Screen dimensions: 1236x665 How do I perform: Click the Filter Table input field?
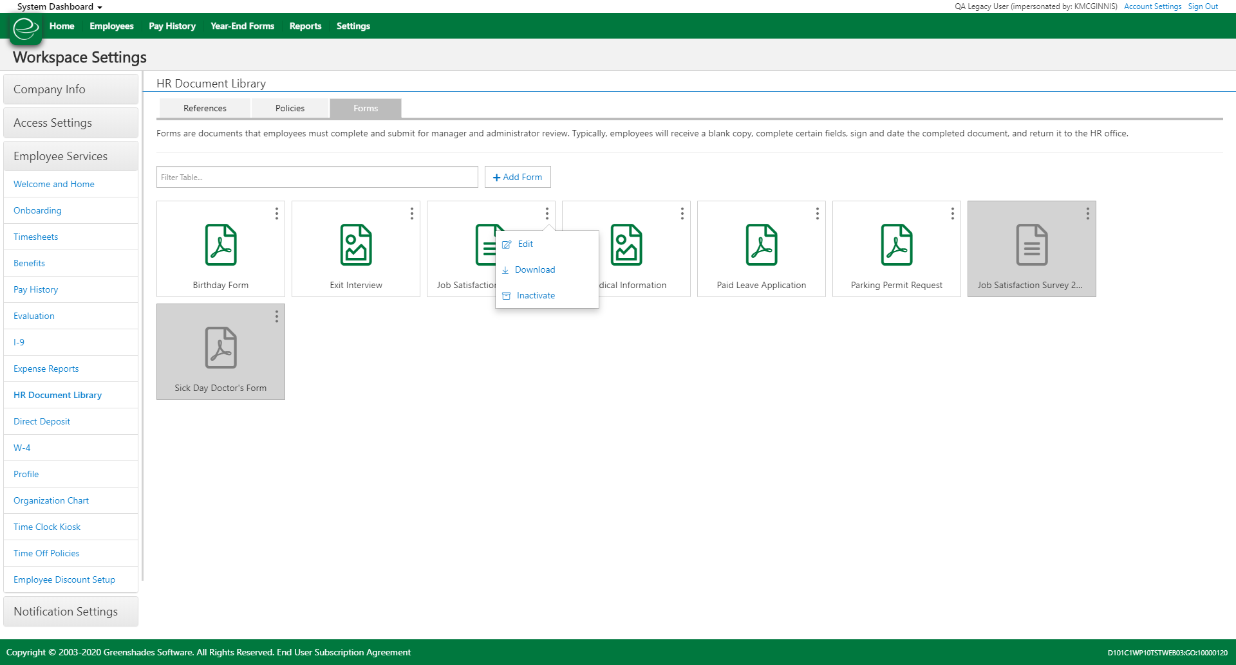click(x=317, y=177)
